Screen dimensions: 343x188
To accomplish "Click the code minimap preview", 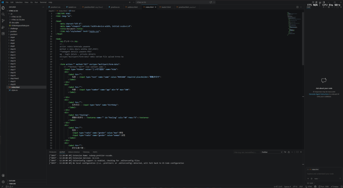I will [294, 24].
